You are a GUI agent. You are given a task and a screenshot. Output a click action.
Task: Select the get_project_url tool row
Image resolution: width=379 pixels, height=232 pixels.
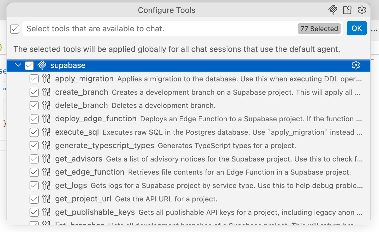click(188, 199)
